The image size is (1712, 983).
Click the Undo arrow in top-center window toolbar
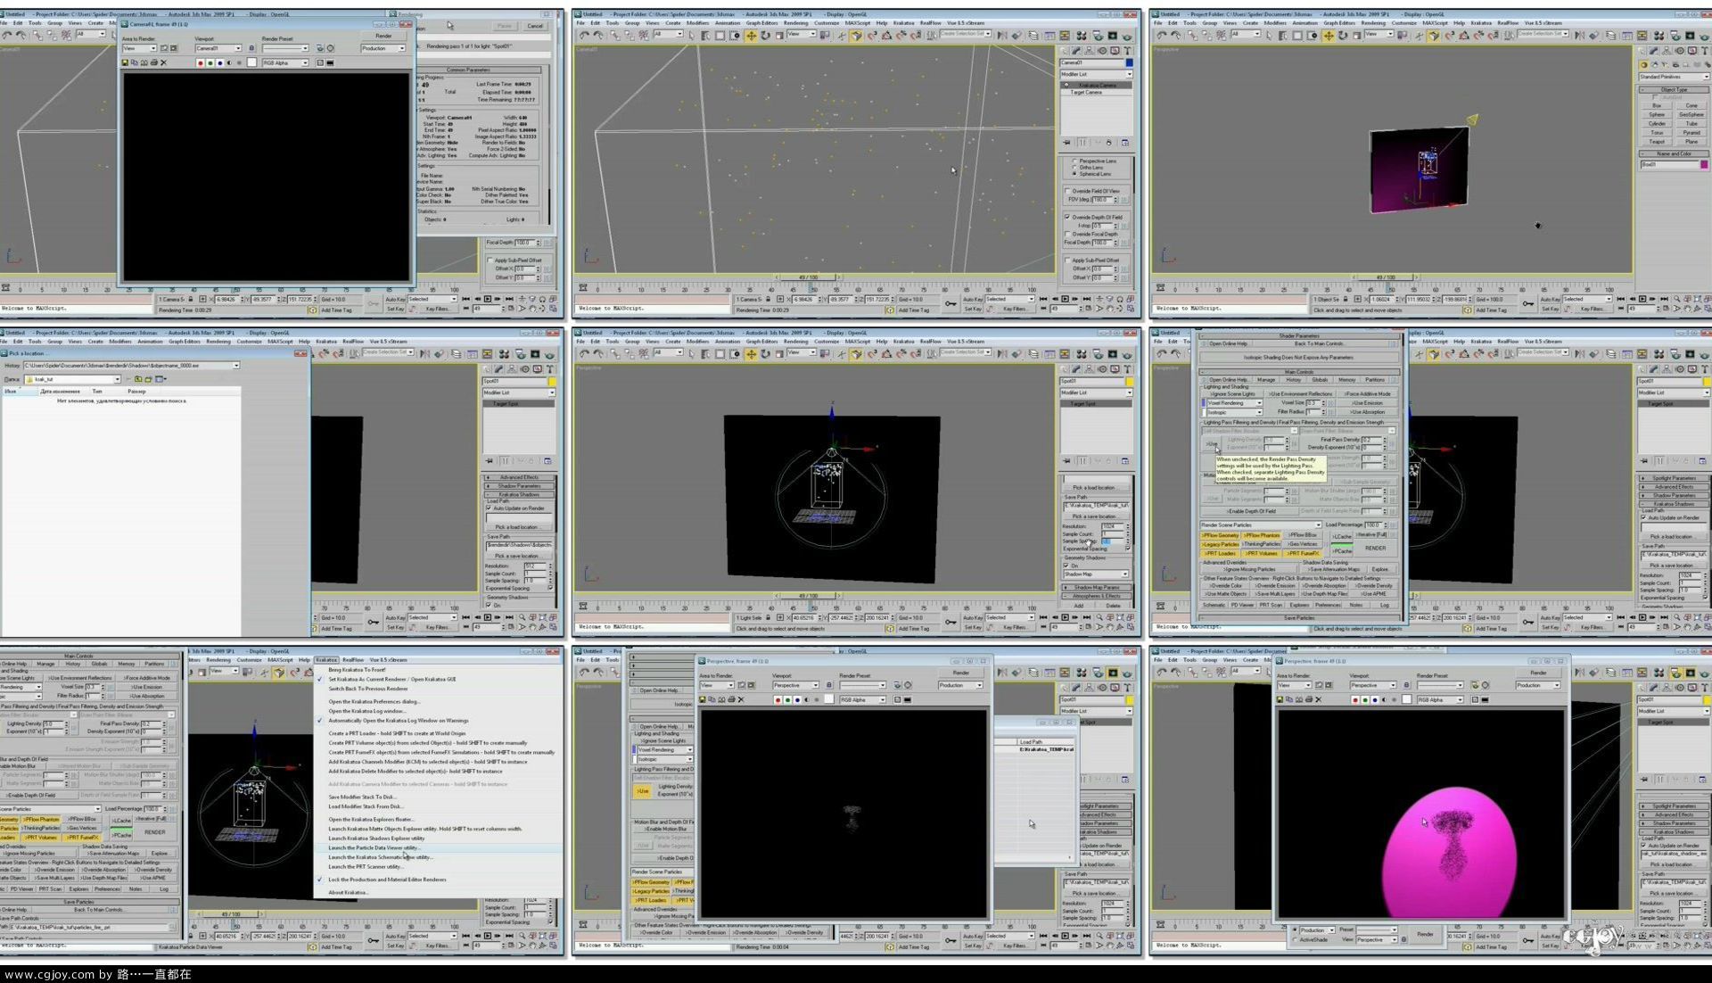[x=584, y=36]
